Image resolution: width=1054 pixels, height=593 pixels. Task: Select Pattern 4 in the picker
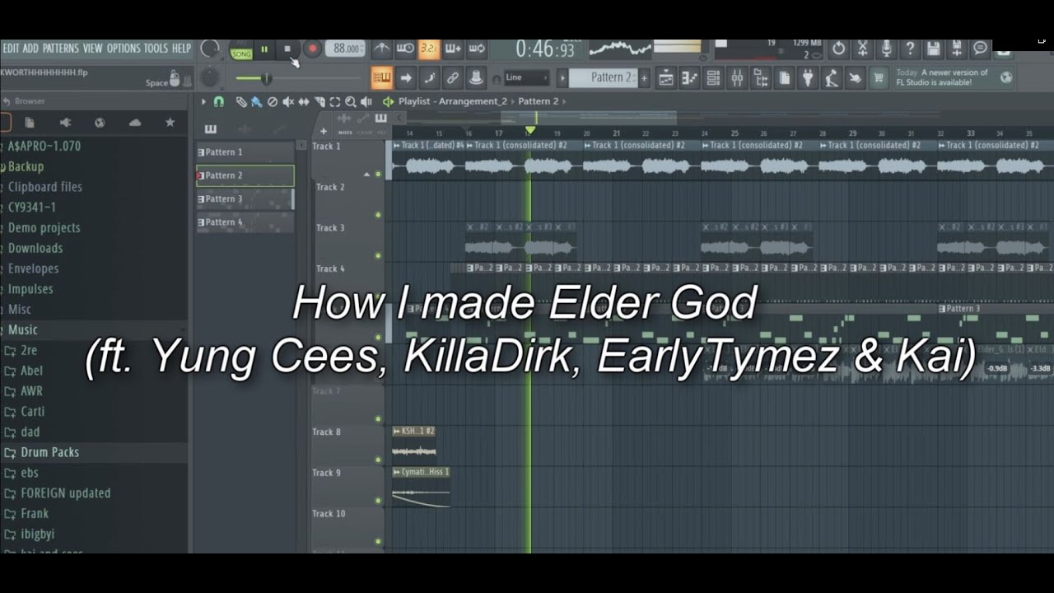pos(245,222)
